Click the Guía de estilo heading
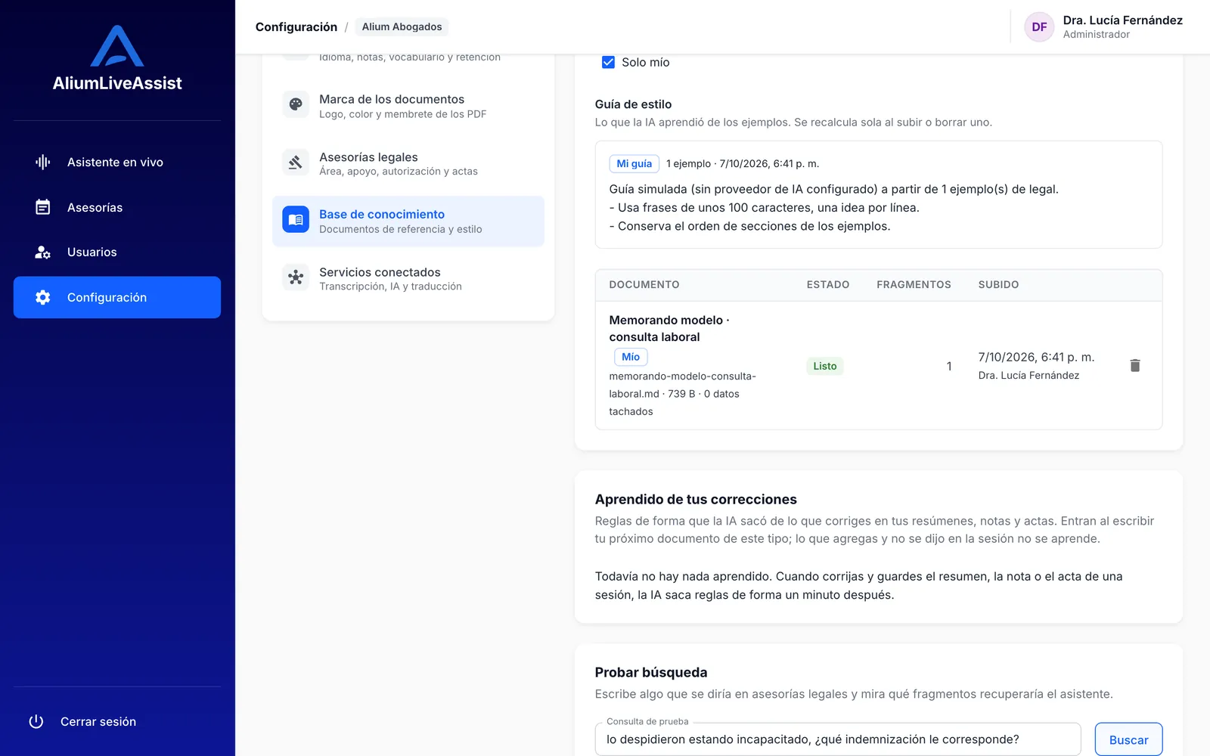 point(633,104)
